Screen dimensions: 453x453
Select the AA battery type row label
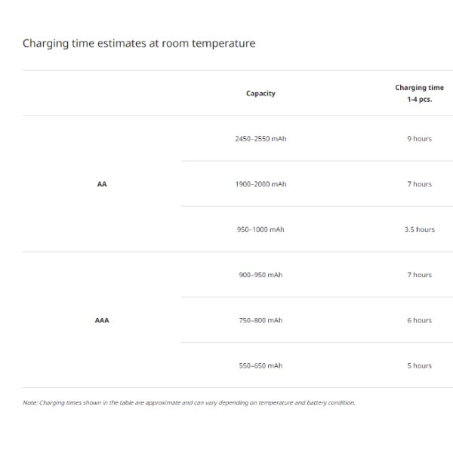102,184
